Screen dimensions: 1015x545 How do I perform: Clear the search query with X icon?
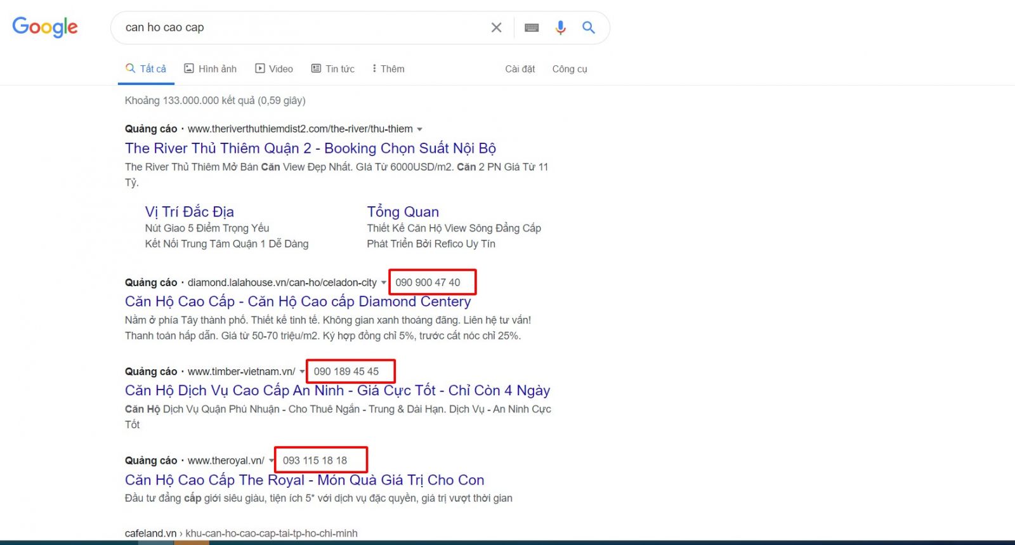(x=496, y=27)
